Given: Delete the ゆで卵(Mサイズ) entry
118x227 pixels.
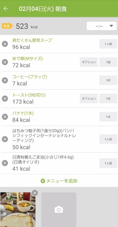Looking at the screenshot, I should (5, 62).
